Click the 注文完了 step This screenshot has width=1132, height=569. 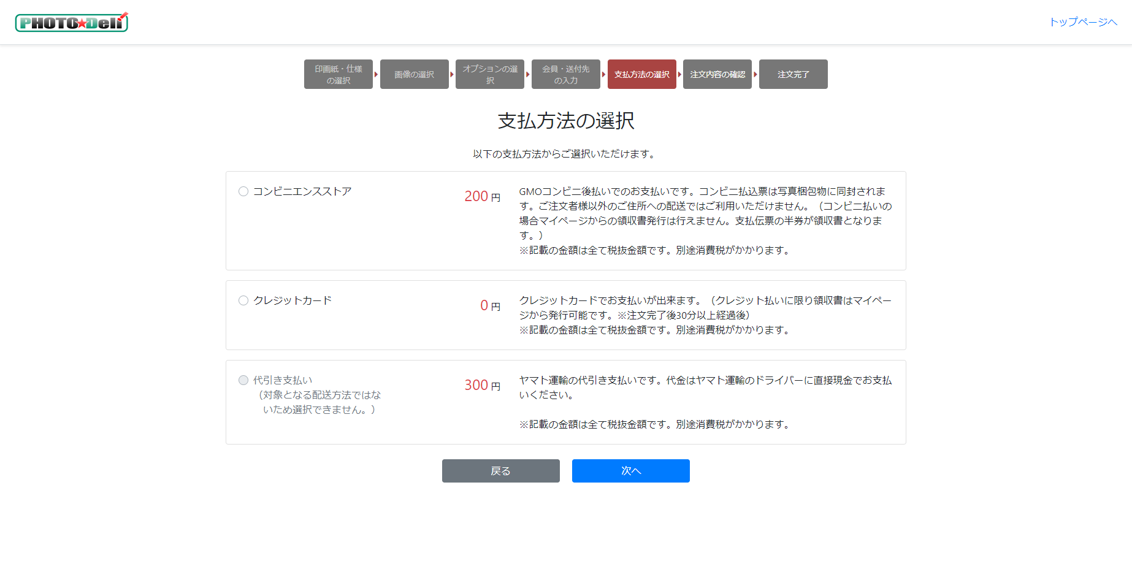[793, 74]
